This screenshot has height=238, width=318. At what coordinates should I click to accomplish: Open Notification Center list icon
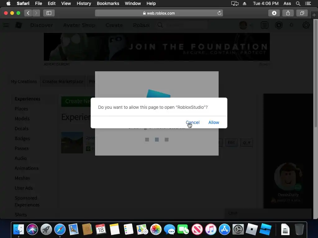pyautogui.click(x=308, y=3)
